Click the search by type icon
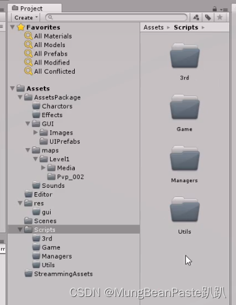This screenshot has width=236, height=305. 196,17
